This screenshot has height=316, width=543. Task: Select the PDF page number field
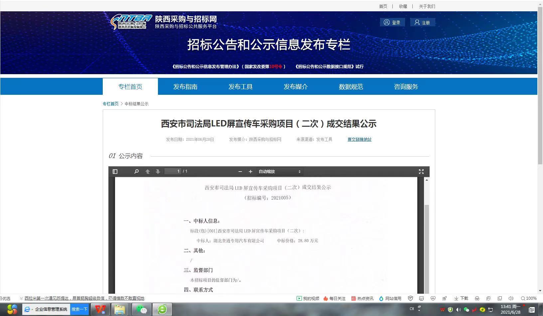[x=173, y=171]
